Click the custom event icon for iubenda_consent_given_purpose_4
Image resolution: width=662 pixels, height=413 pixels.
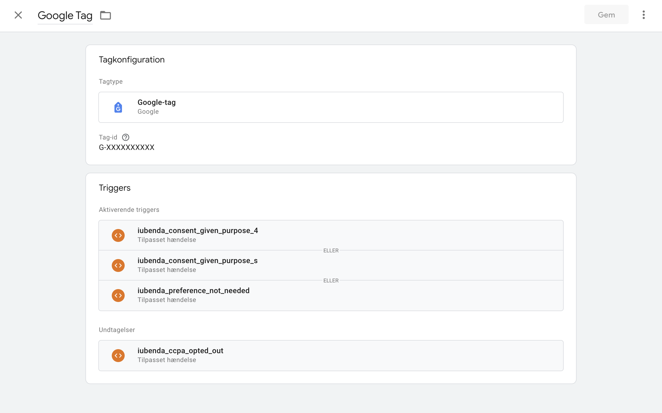click(118, 235)
